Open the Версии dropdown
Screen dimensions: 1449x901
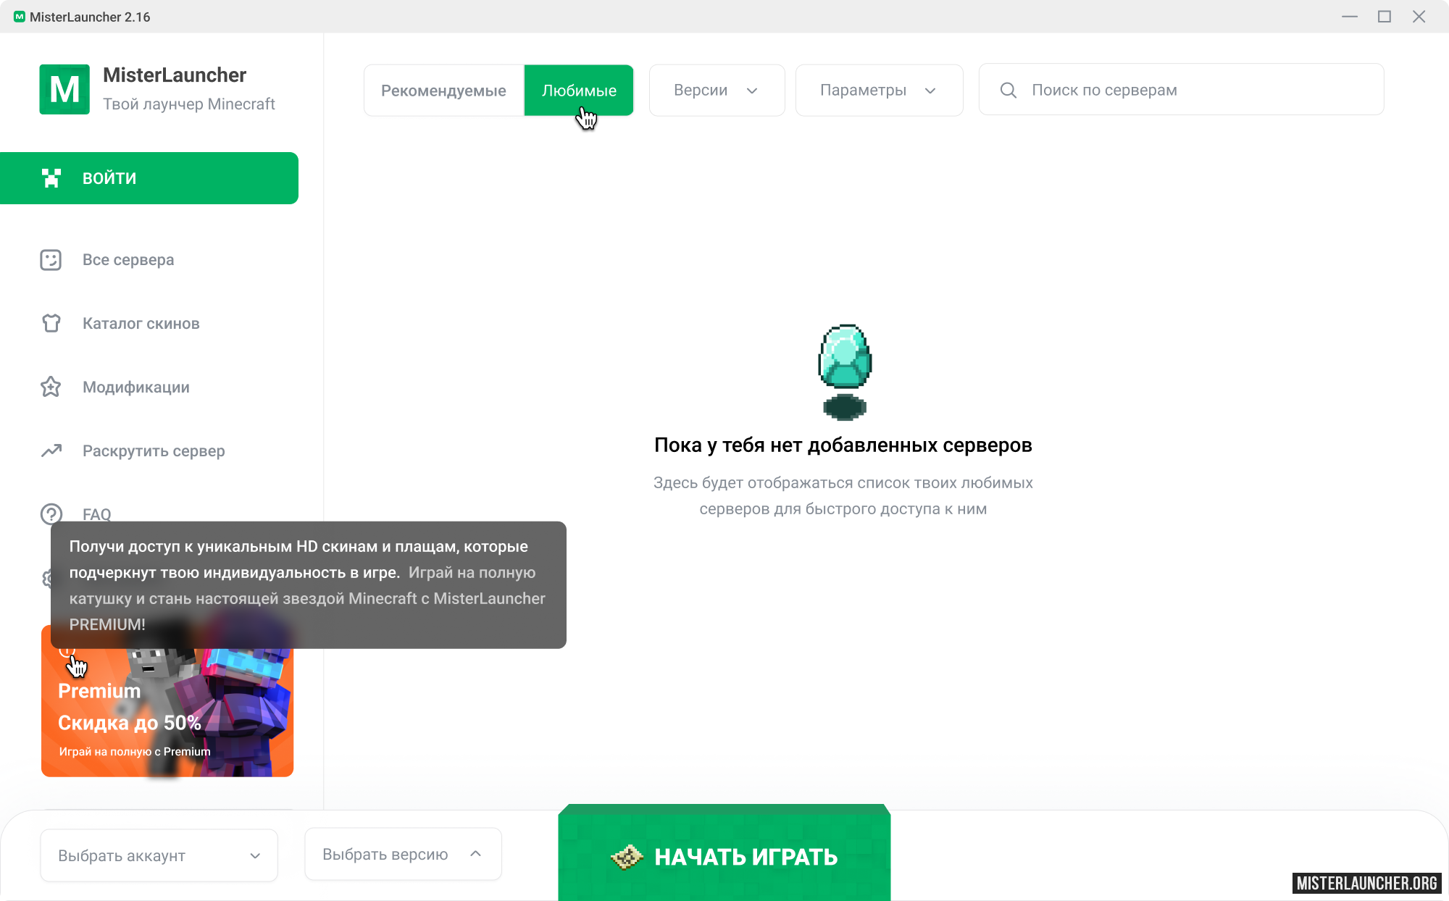click(x=717, y=90)
